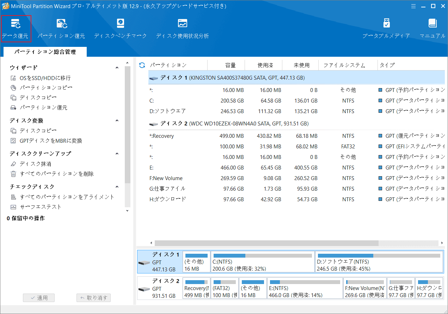Select ディスク 1 KINGSTON row in list
The image size is (448, 314).
coord(296,78)
